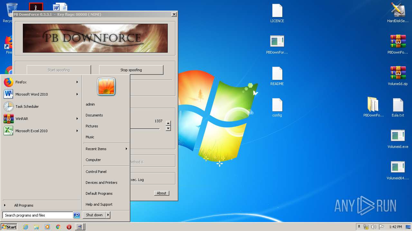Click the search magnifier button
The image size is (412, 231).
point(77,215)
